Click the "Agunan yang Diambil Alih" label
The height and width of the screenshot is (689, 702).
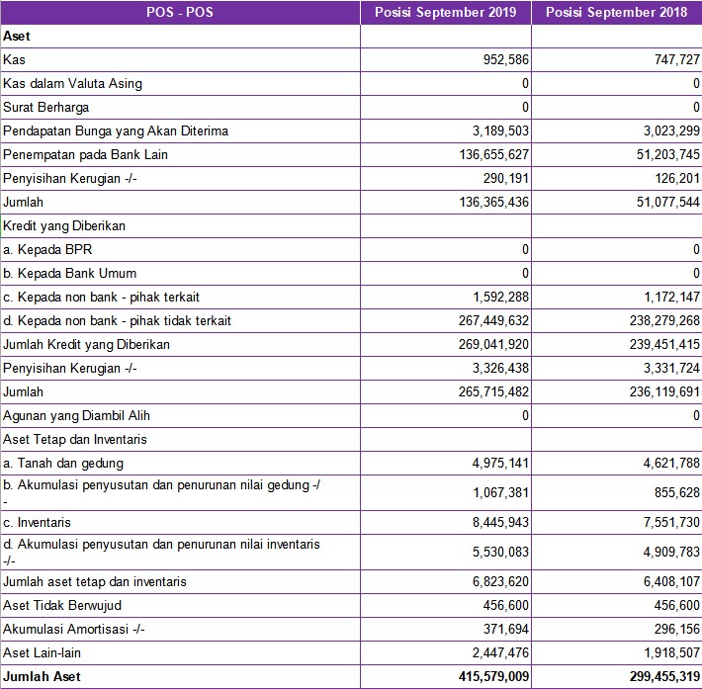pos(76,415)
